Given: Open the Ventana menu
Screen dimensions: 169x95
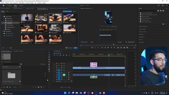Looking at the screenshot, I should click(39, 3).
